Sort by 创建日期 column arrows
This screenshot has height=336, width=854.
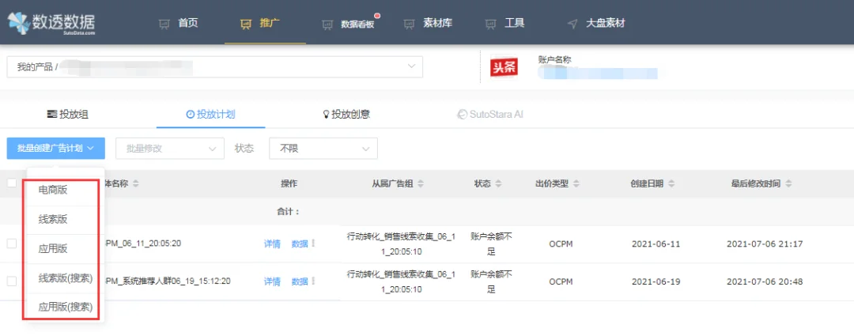point(671,184)
